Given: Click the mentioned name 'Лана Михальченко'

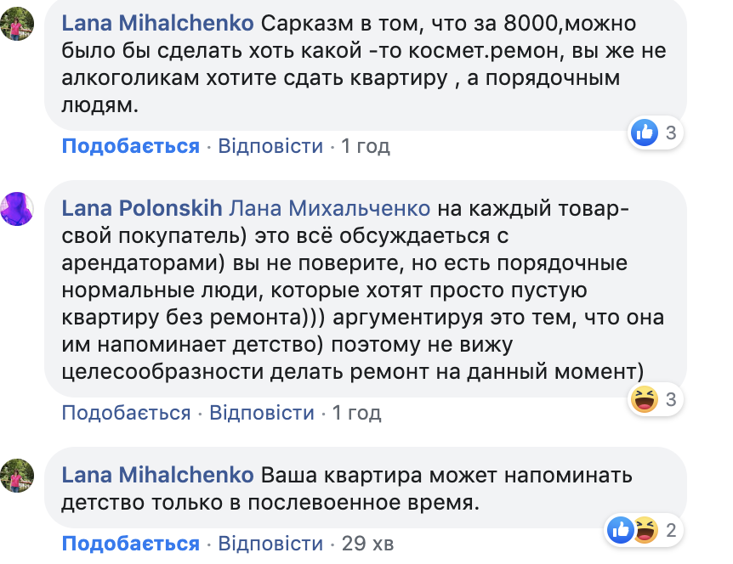Looking at the screenshot, I should (x=330, y=208).
